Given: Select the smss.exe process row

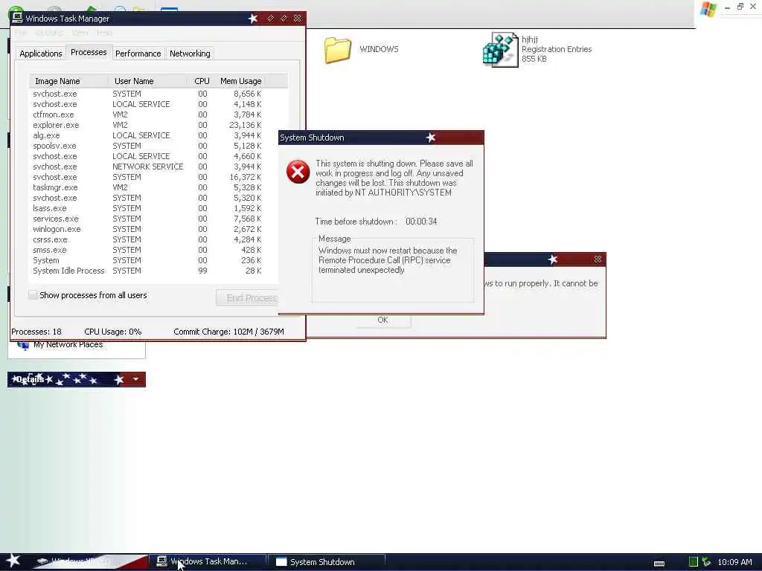Looking at the screenshot, I should pyautogui.click(x=147, y=250).
